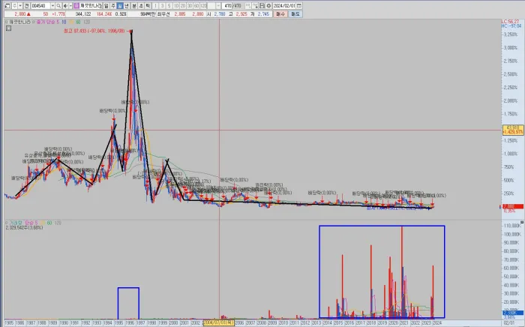Click the 10 moving average legend label in price chart
The height and width of the screenshot is (327, 525).
64,22
